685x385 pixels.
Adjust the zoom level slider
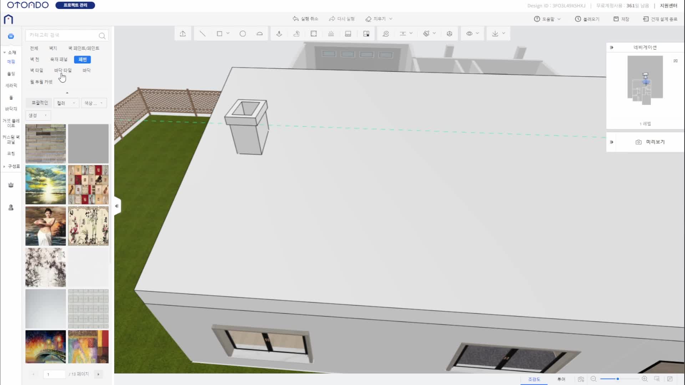click(618, 379)
